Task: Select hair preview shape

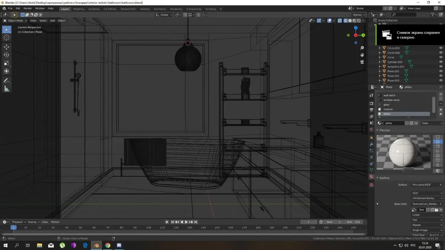Action: tap(438, 151)
